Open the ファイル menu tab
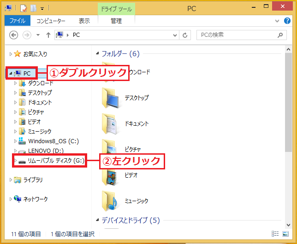Screen dimensions: 297x244 [x=18, y=21]
